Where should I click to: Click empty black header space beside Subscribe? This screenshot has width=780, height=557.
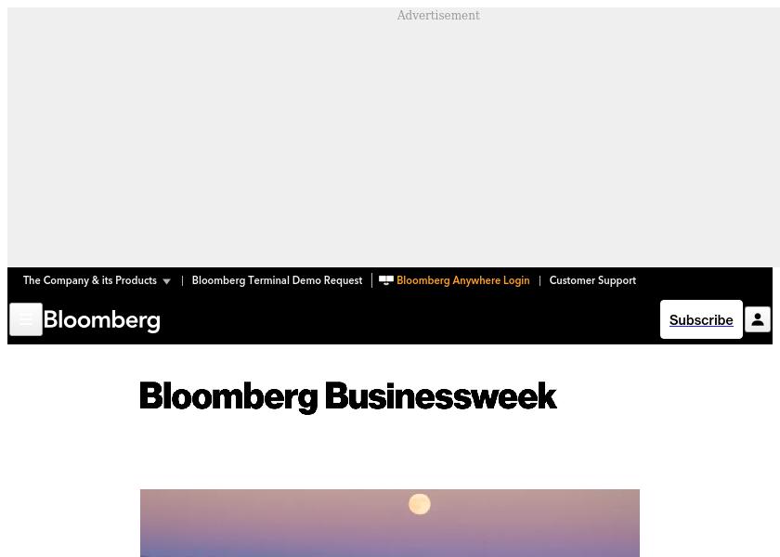418,320
